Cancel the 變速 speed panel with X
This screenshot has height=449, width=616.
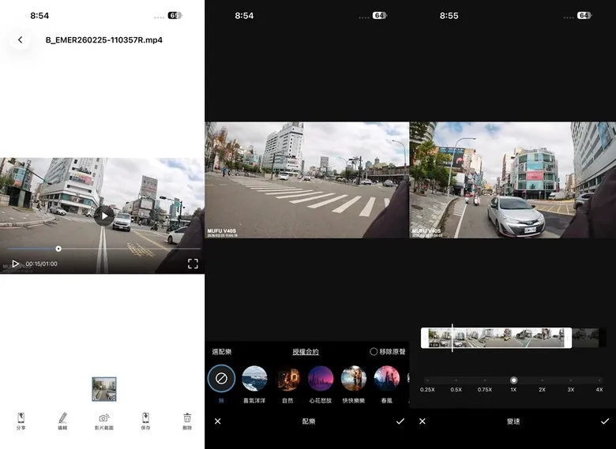coord(423,421)
